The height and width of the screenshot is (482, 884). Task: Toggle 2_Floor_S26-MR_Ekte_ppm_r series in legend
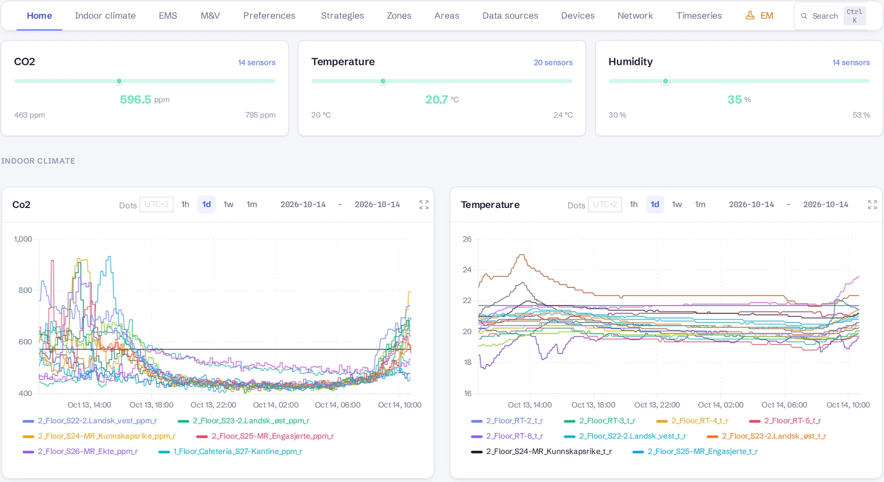(80, 451)
